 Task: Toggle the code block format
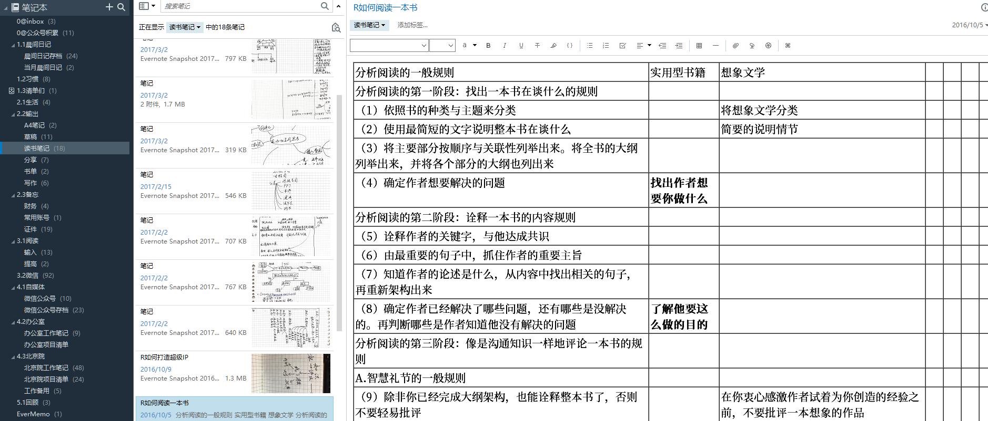coord(570,46)
